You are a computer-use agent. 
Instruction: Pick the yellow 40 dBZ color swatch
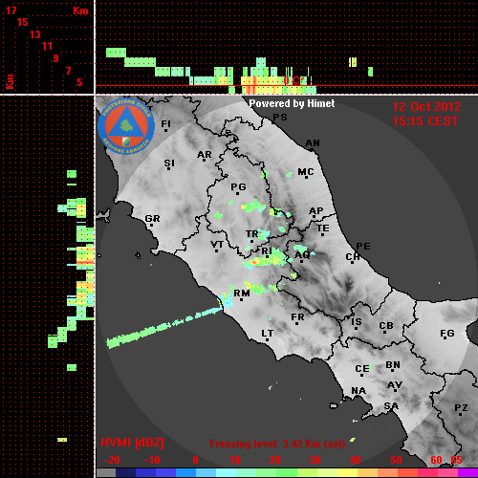pos(347,472)
